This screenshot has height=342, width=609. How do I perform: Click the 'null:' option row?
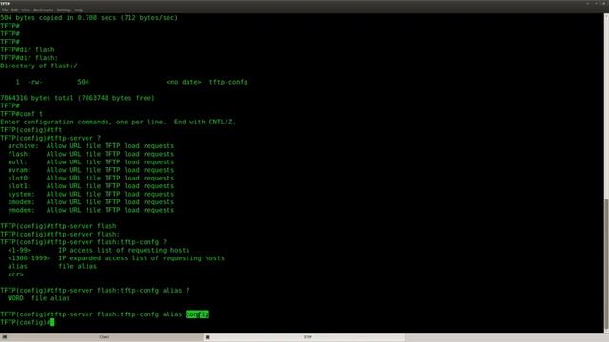pyautogui.click(x=91, y=162)
